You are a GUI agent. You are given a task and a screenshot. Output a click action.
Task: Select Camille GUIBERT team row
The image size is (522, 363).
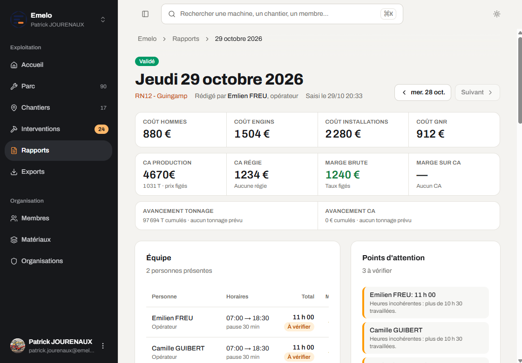pos(237,350)
